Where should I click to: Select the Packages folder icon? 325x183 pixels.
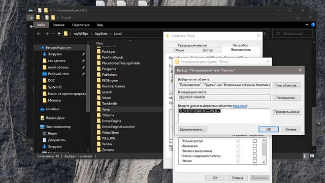tap(99, 51)
